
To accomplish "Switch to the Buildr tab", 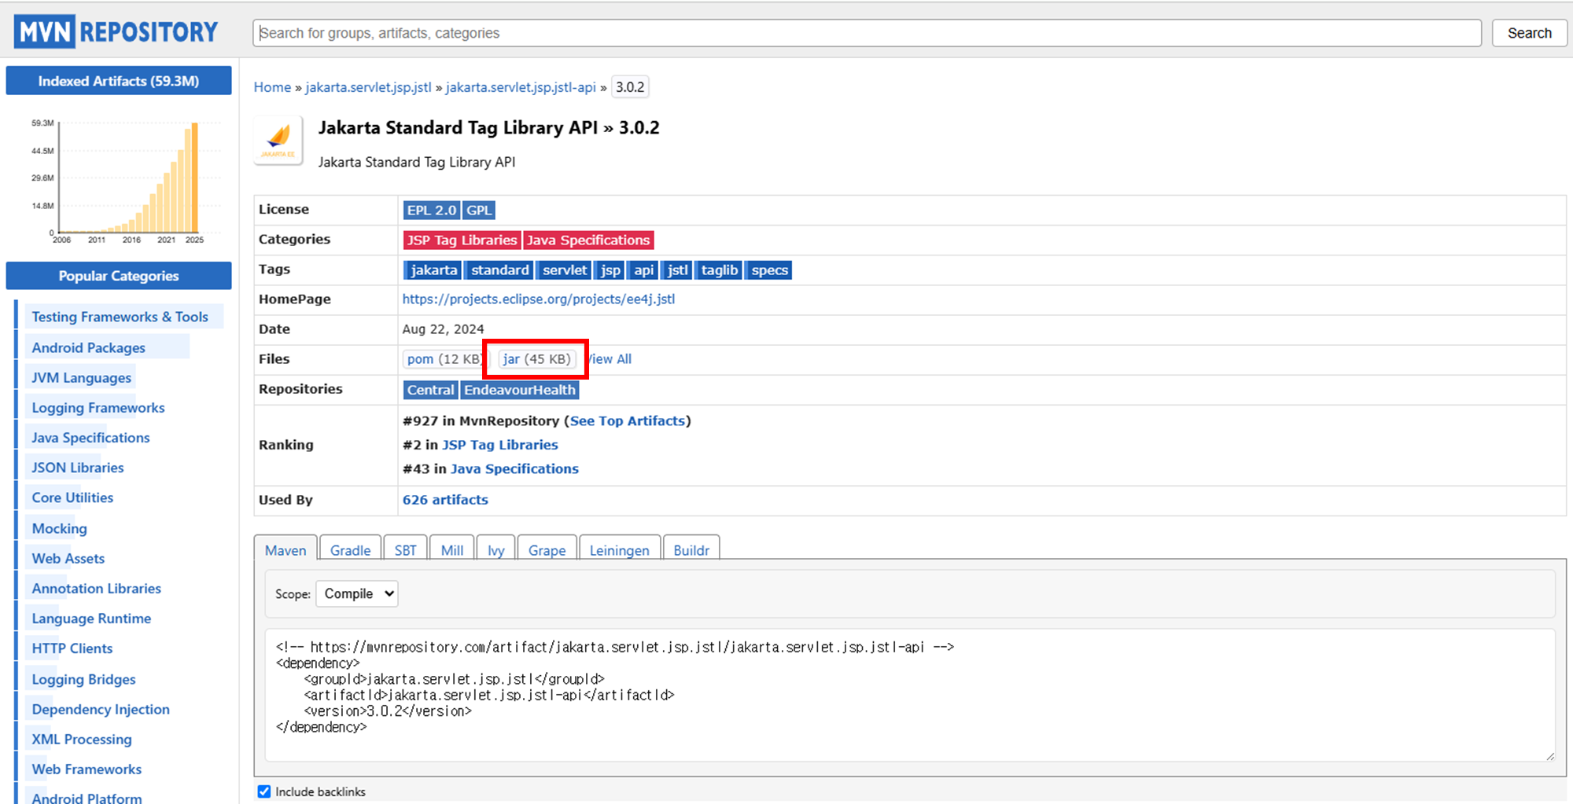I will pos(691,549).
